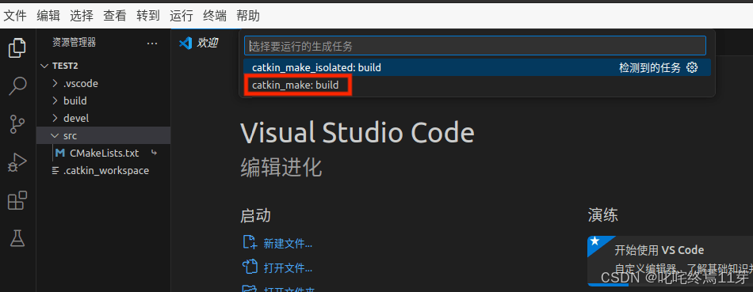This screenshot has width=753, height=292.
Task: Click the VS Code logo on 欢迎 tab
Action: 185,43
